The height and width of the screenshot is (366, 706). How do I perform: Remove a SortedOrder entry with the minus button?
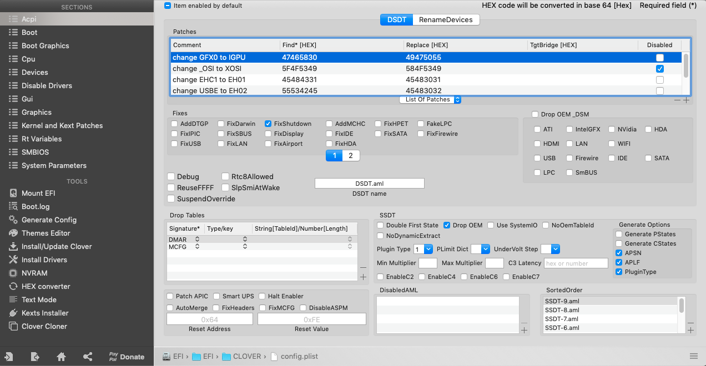pyautogui.click(x=690, y=322)
